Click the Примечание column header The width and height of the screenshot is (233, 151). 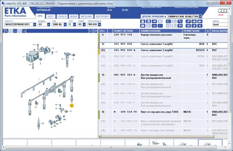pos(194,31)
